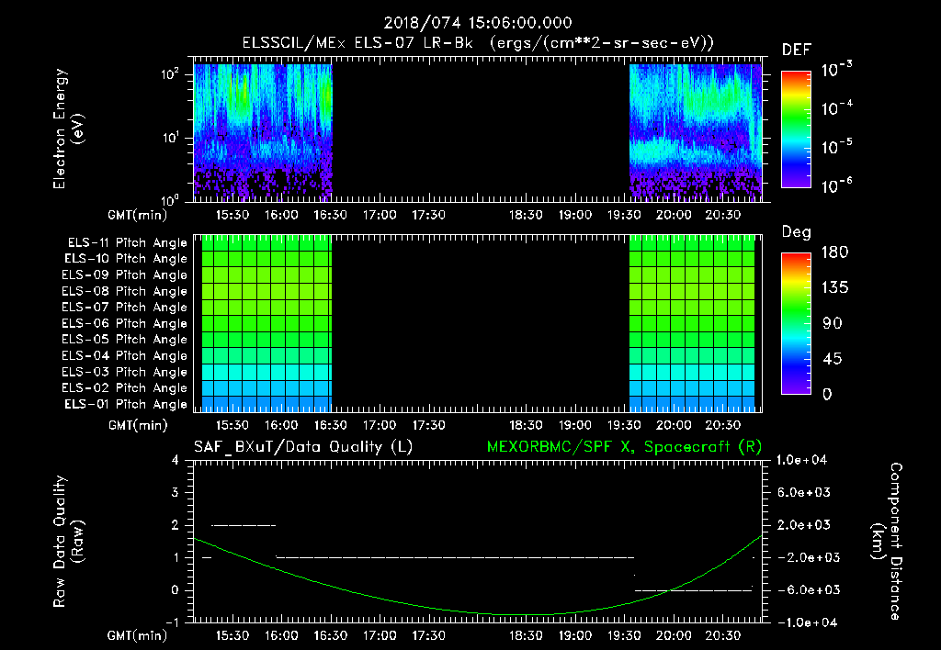Click the DEF colorbar label

tap(797, 50)
